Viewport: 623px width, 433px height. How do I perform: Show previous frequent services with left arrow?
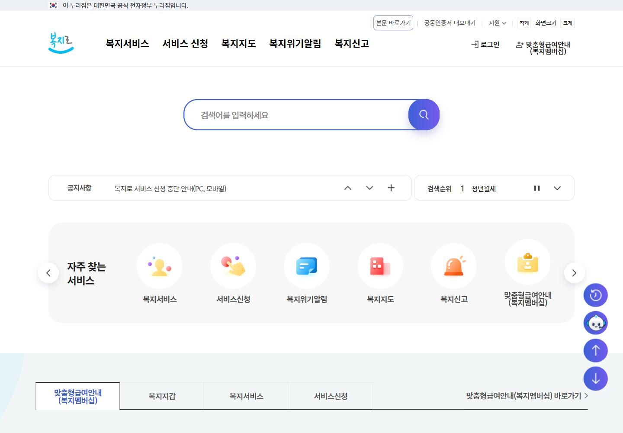pyautogui.click(x=48, y=273)
